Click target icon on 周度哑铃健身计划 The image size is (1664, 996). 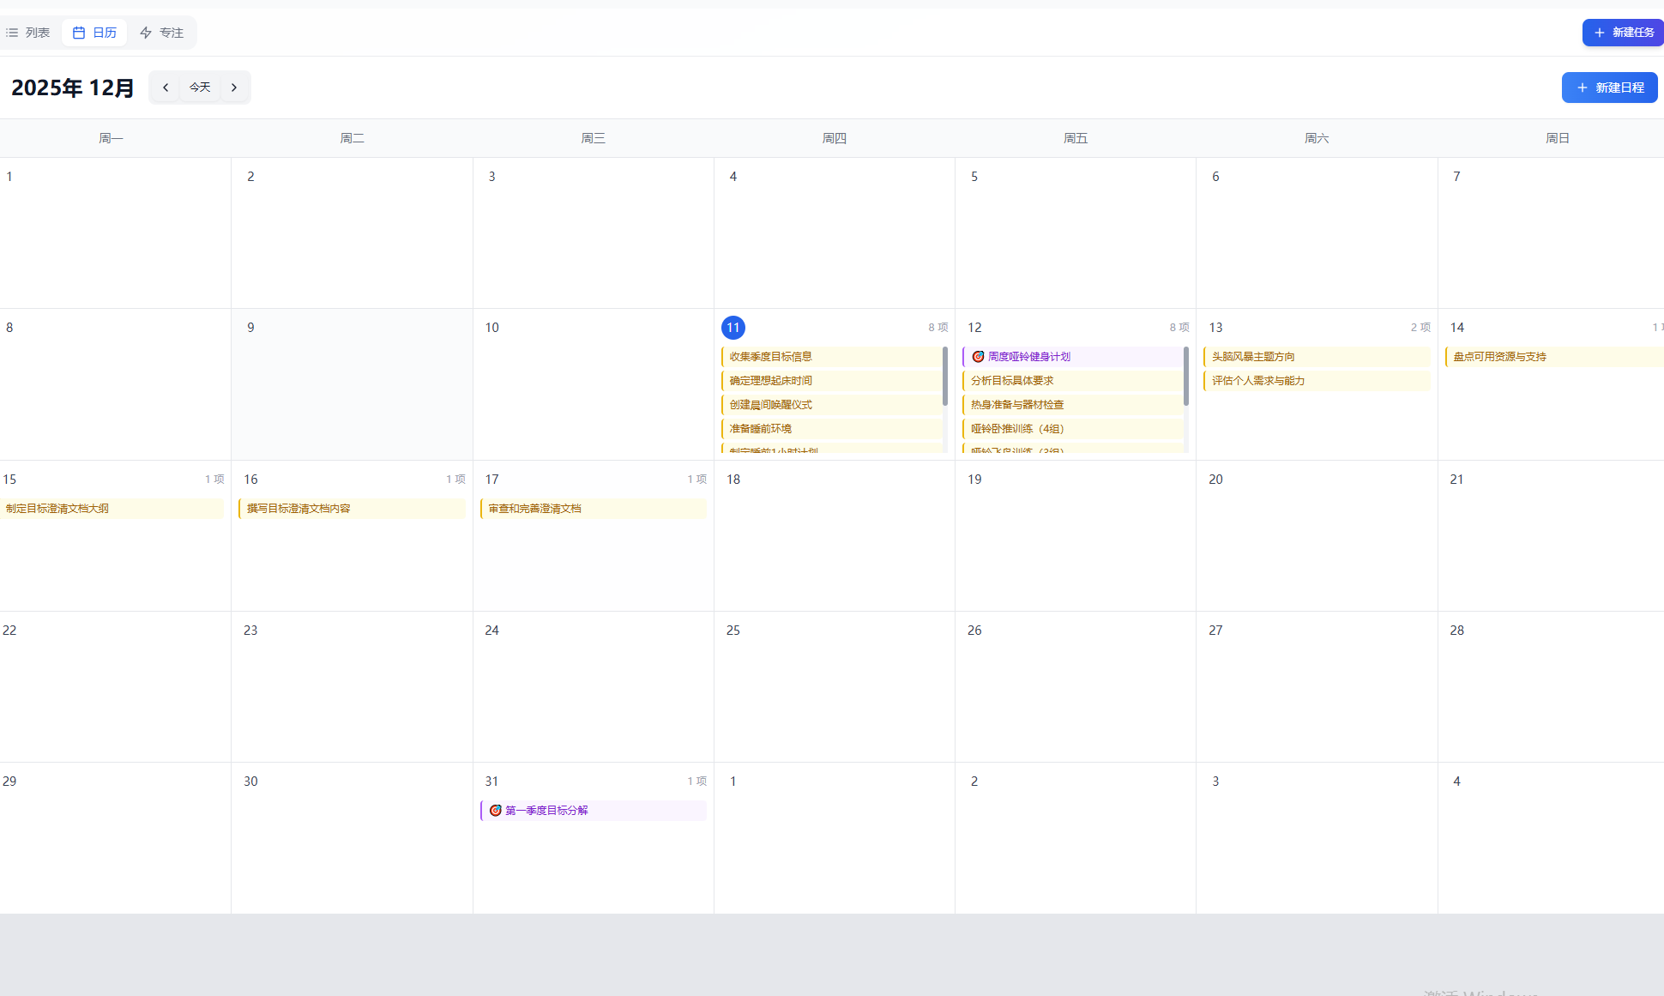coord(978,357)
